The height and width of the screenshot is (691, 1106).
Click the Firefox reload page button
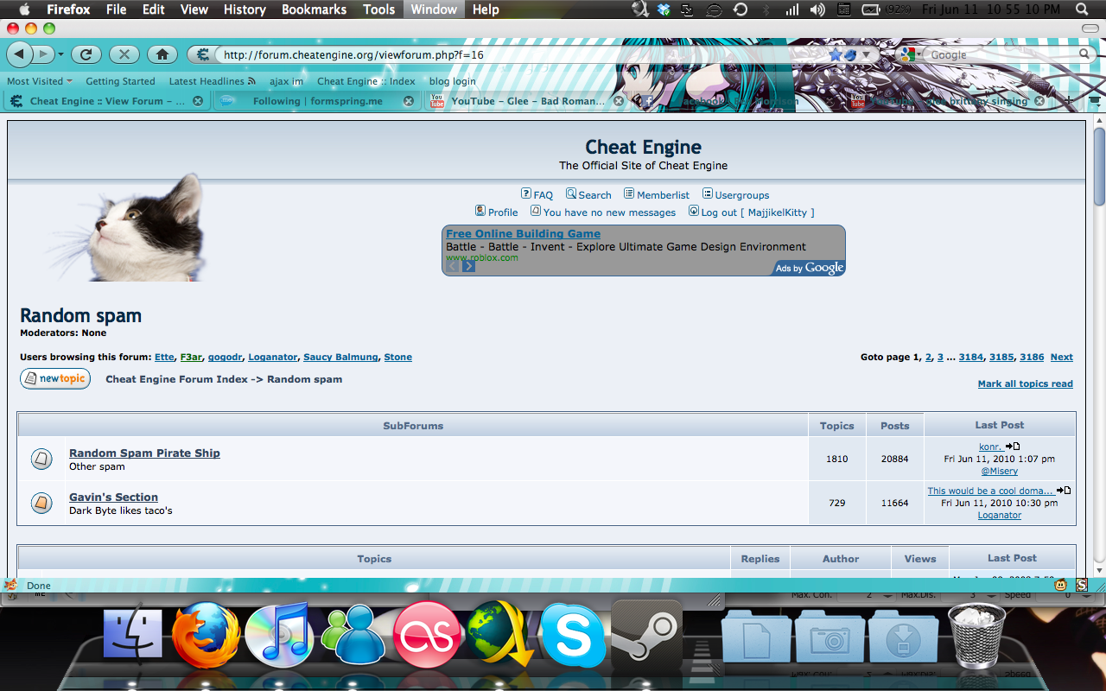point(86,54)
